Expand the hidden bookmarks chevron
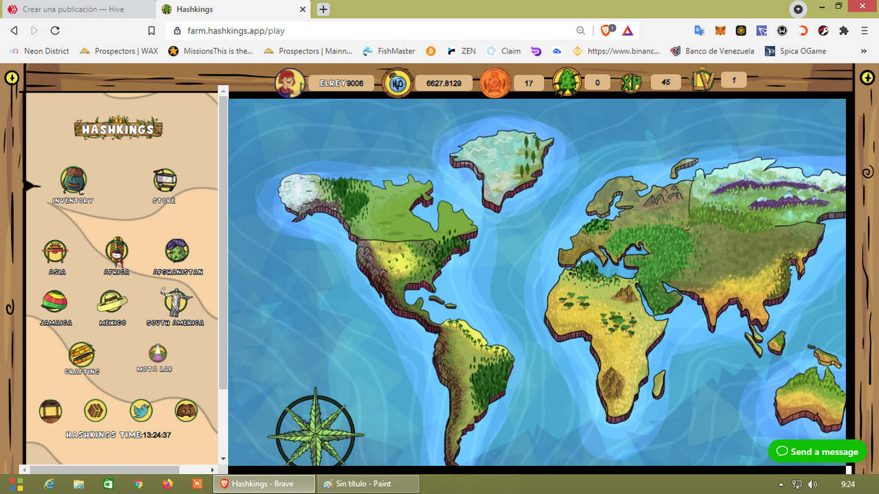 click(864, 51)
